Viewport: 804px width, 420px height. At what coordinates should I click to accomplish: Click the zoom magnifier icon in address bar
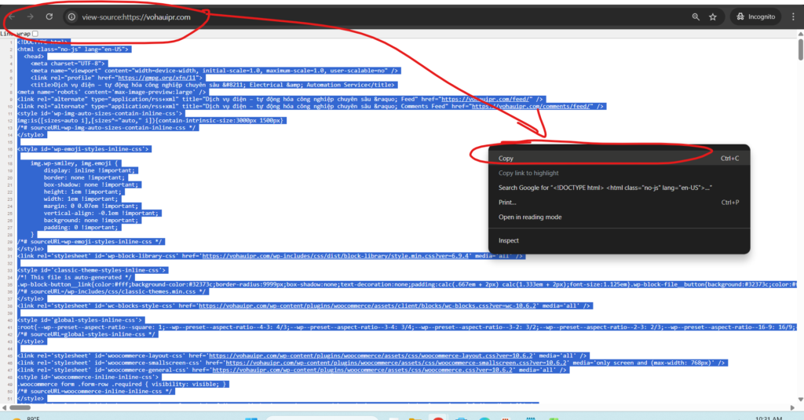click(696, 16)
